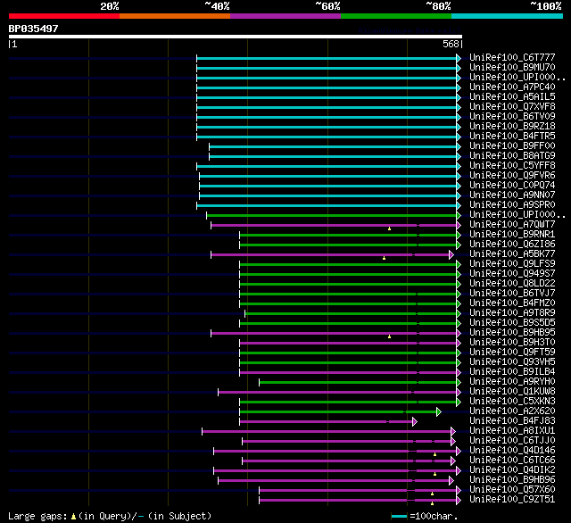This screenshot has width=571, height=523.
Task: Select label UniRef100_B9HB96
Action: click(512, 480)
